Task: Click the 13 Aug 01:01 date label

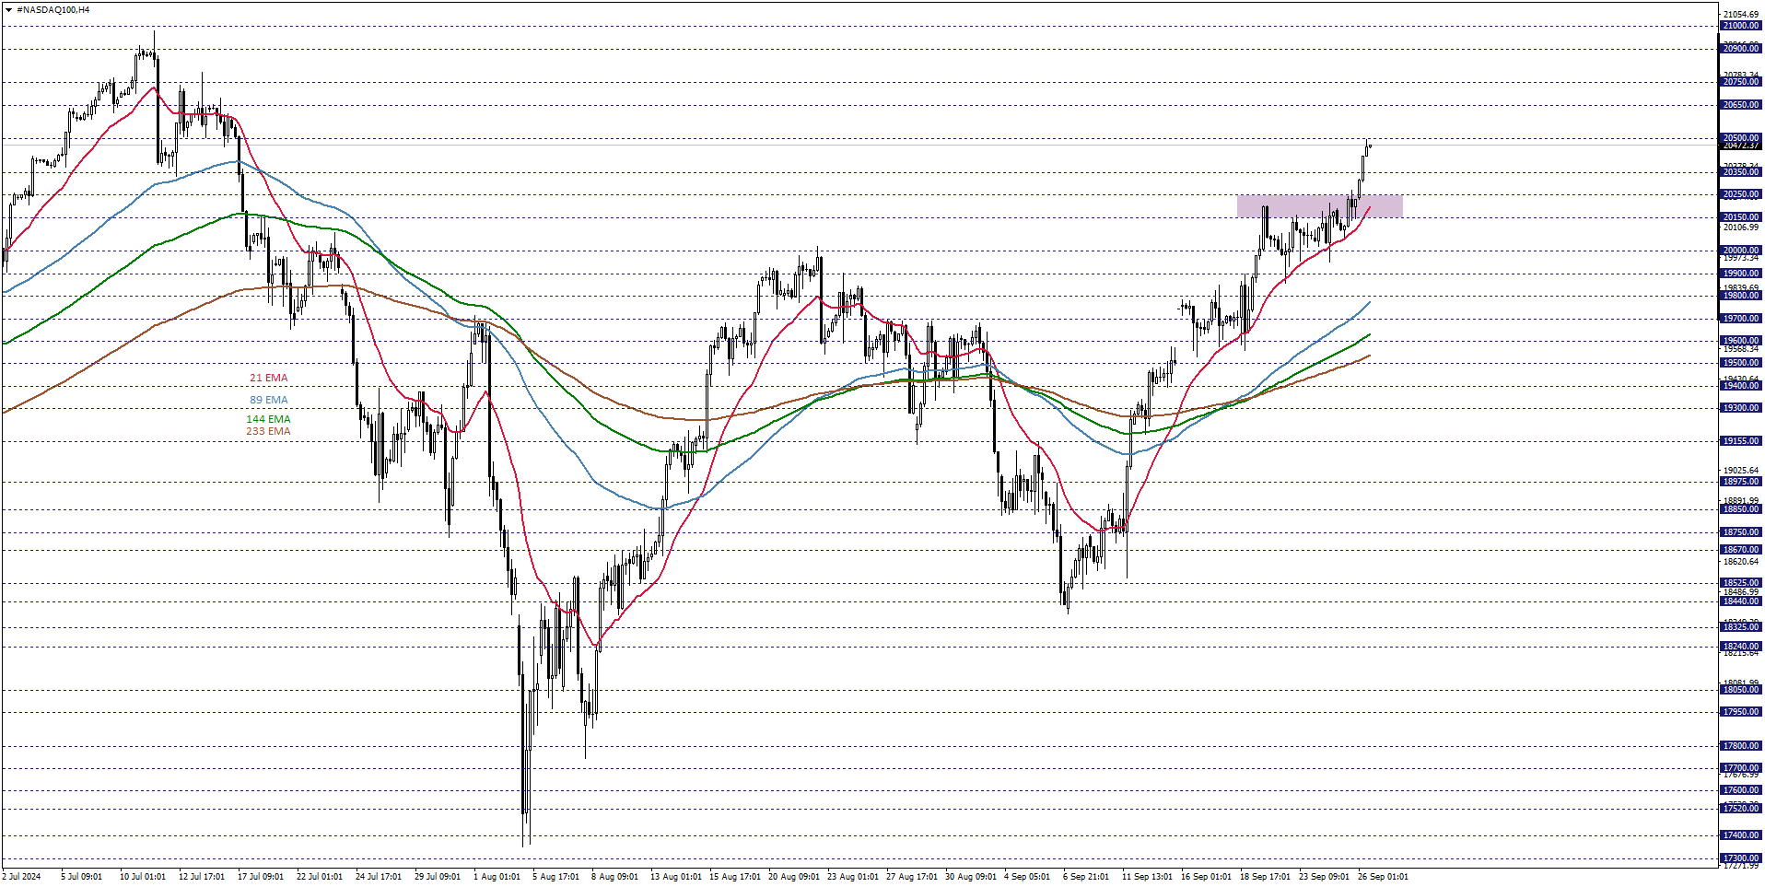Action: pos(676,877)
